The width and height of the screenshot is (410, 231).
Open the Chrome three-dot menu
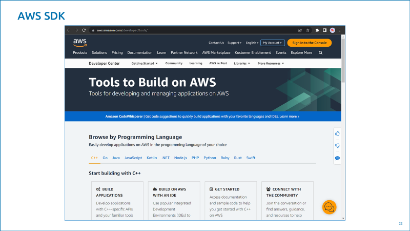(x=340, y=30)
